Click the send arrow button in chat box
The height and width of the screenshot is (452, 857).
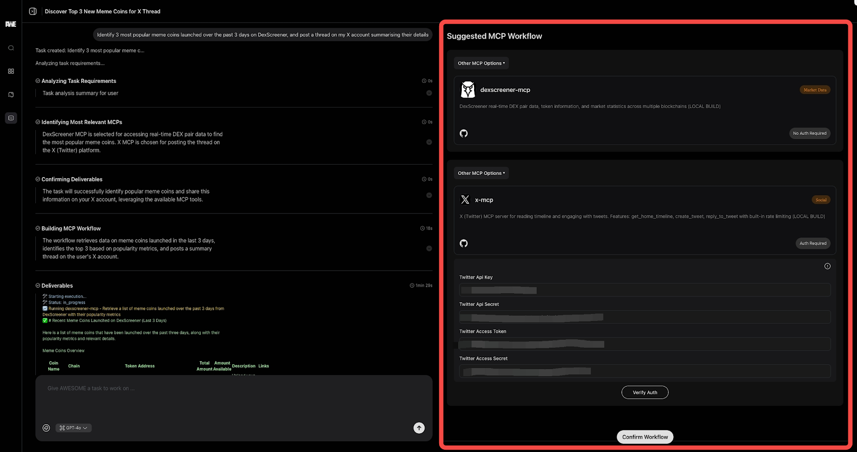click(x=419, y=428)
